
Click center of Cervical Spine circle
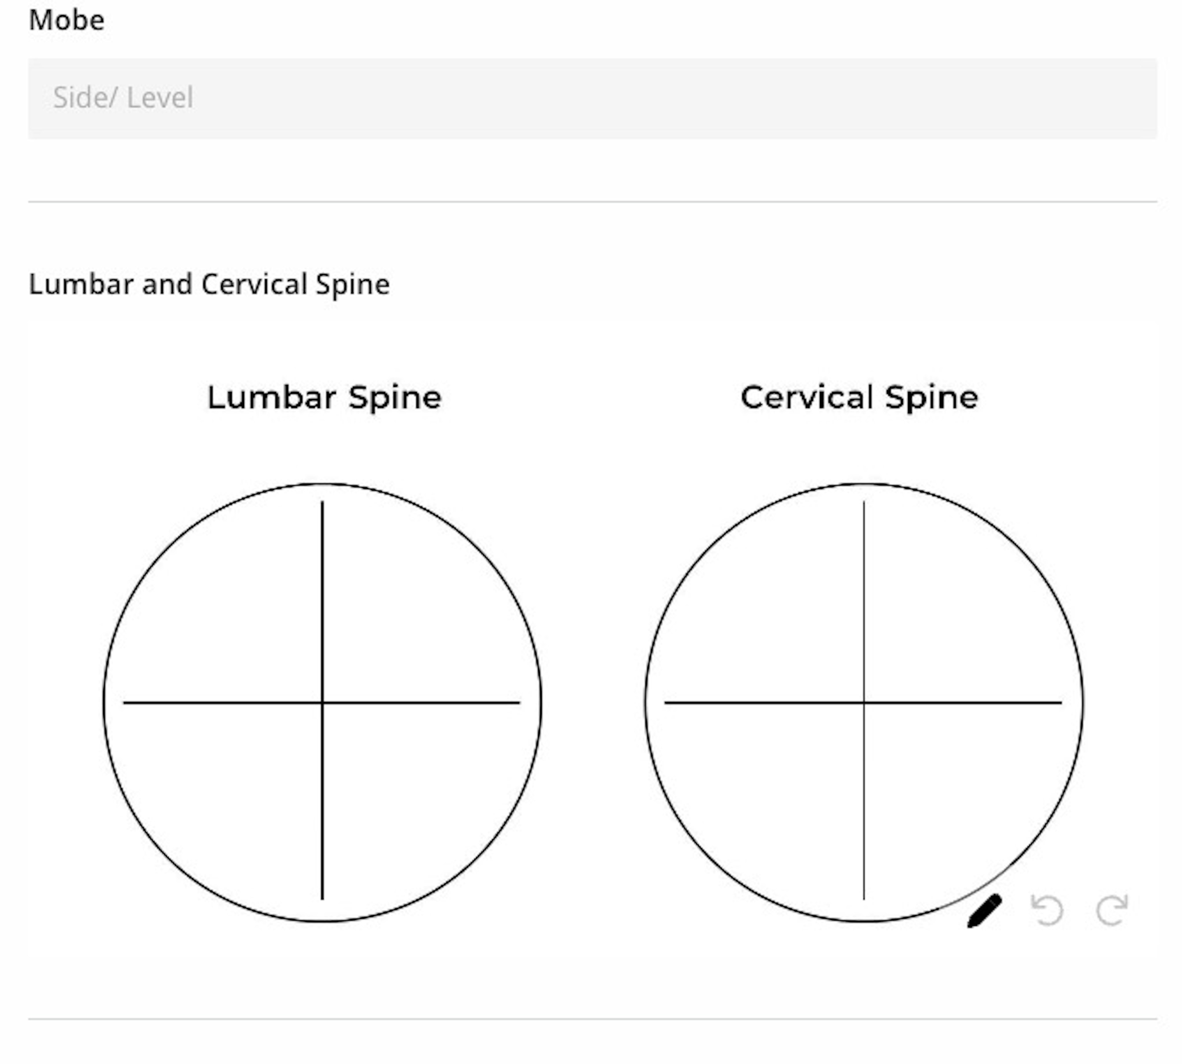(x=864, y=702)
